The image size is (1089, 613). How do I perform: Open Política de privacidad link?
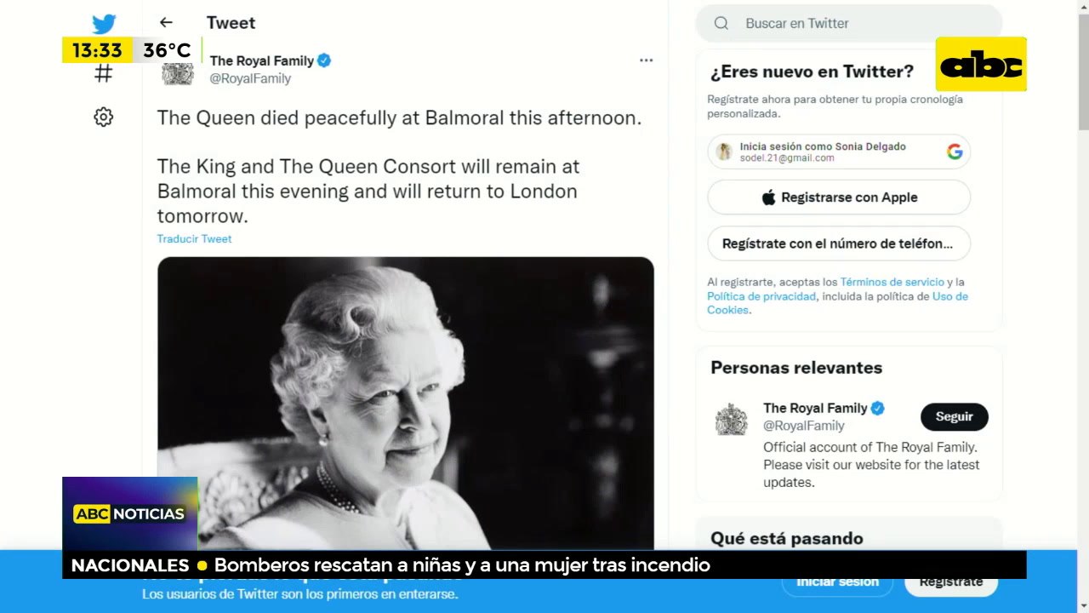tap(761, 296)
